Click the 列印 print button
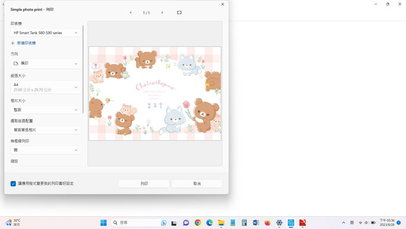Screen dimensions: 406x229 pos(144,183)
